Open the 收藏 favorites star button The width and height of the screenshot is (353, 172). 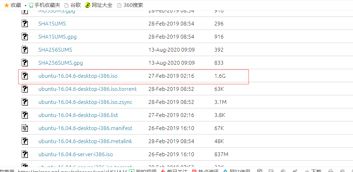pos(13,5)
